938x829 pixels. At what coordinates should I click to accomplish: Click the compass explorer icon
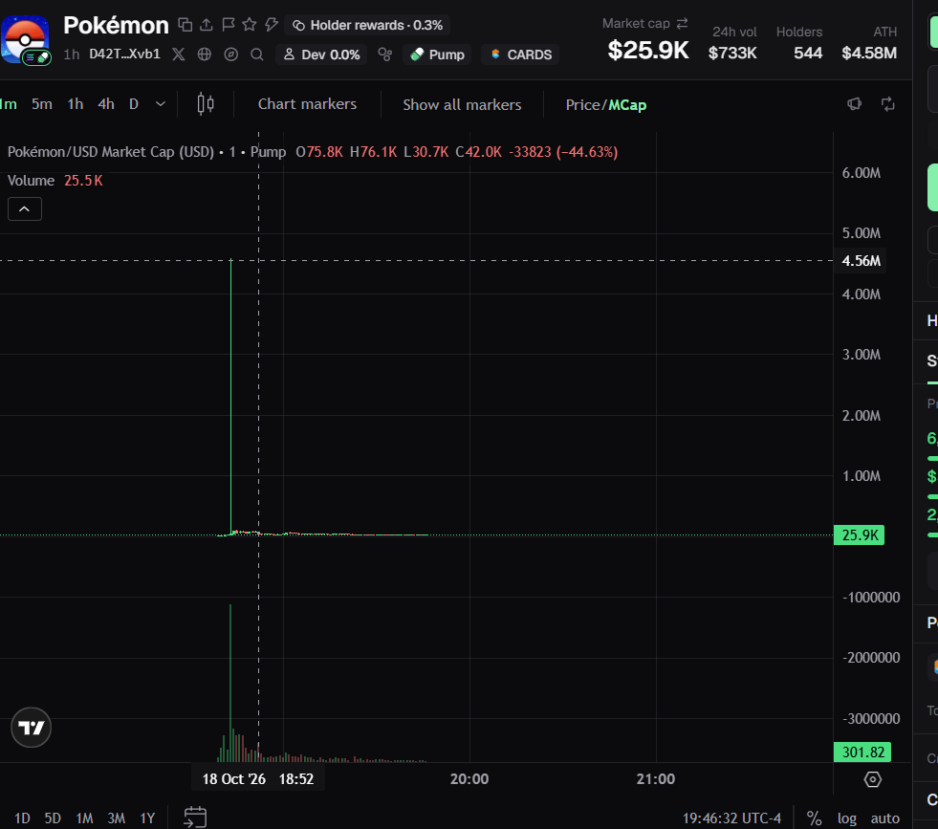click(230, 55)
